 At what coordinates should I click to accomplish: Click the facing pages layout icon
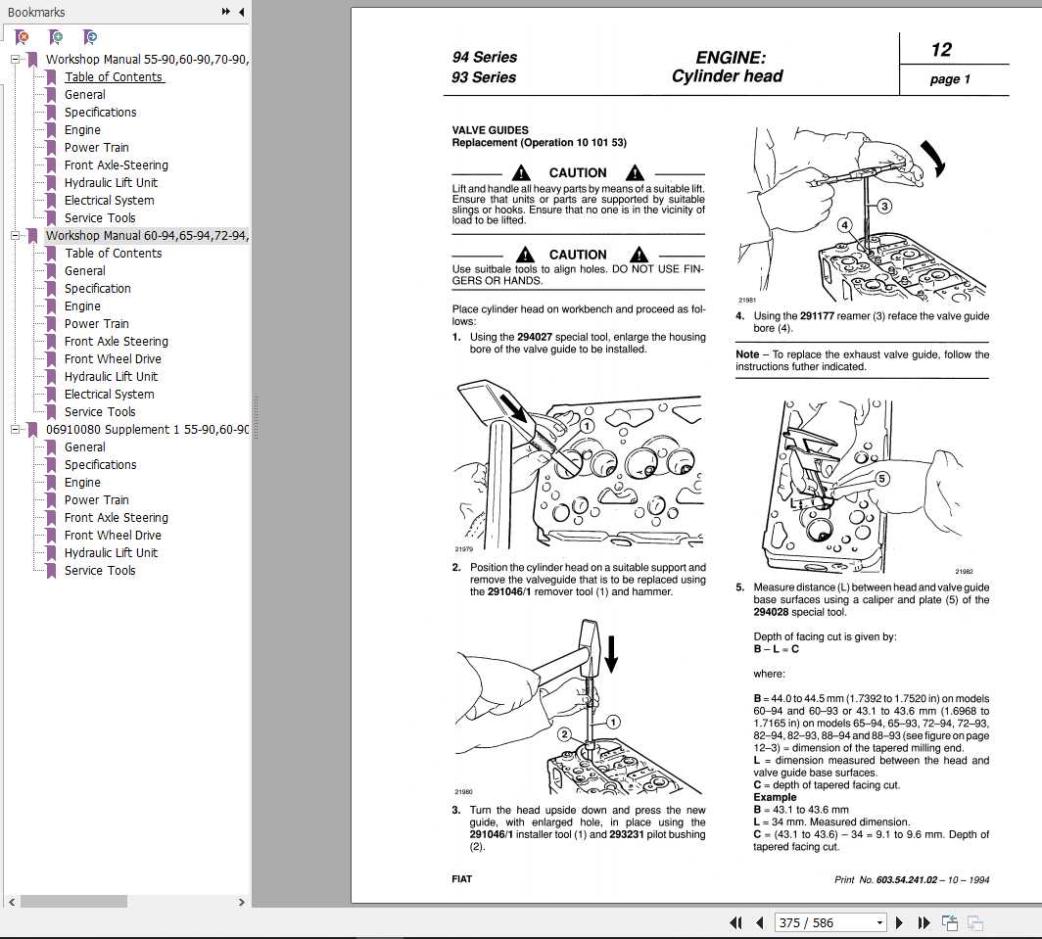(x=974, y=922)
